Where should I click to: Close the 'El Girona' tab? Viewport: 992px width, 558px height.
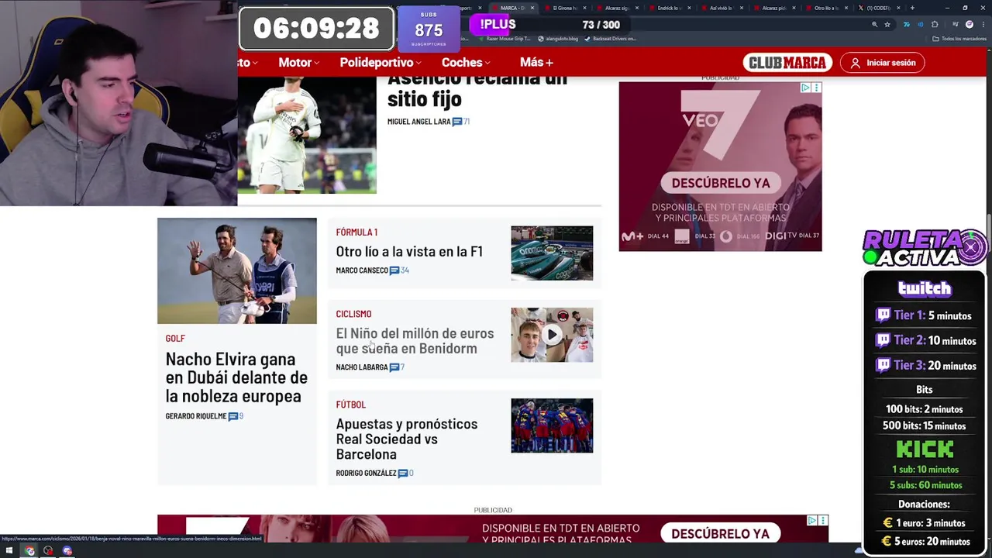[x=584, y=8]
